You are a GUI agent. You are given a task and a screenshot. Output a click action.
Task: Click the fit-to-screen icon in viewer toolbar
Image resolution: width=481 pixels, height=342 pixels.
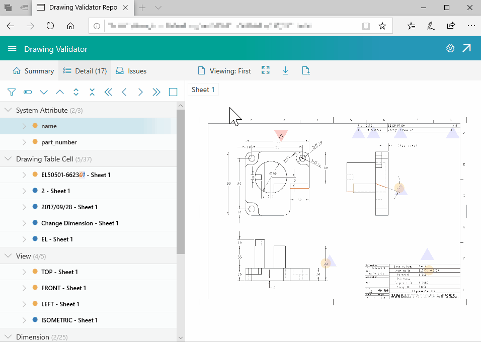click(266, 71)
